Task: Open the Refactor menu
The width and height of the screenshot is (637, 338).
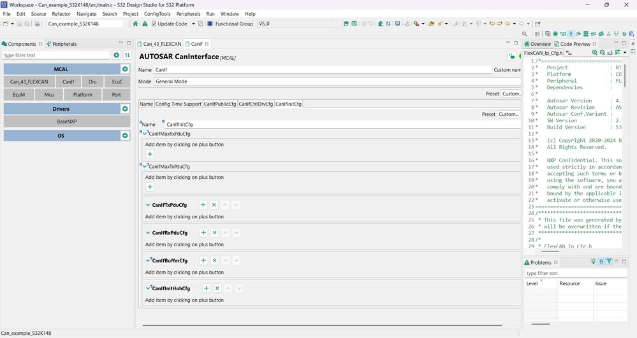Action: tap(61, 14)
